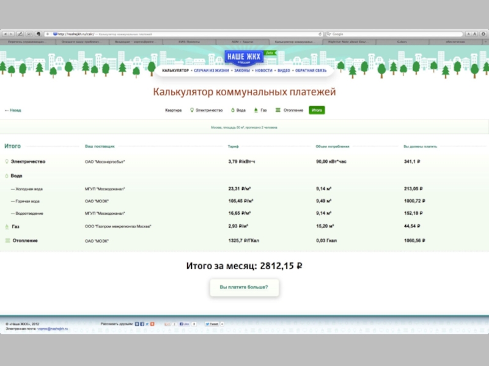Switch to the Вода step
The width and height of the screenshot is (489, 366).
coord(238,110)
